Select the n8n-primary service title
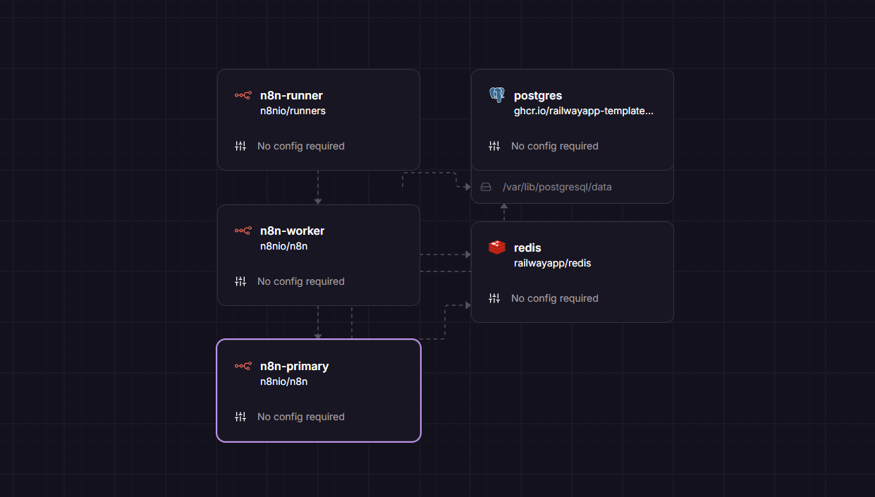875x497 pixels. coord(294,366)
